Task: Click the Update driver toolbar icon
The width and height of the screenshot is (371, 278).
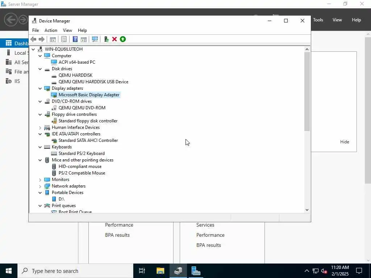Action: pyautogui.click(x=106, y=39)
